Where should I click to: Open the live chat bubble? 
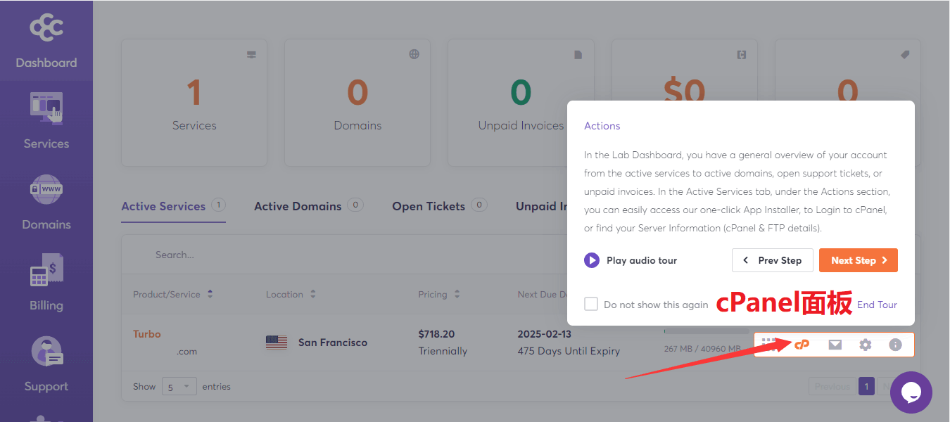pyautogui.click(x=911, y=392)
